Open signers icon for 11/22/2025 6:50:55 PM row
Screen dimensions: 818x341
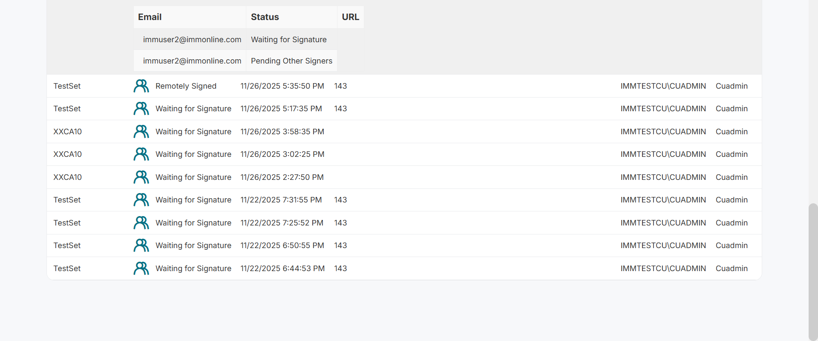point(141,246)
